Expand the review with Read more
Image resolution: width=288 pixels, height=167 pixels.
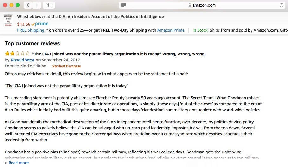coord(18,163)
